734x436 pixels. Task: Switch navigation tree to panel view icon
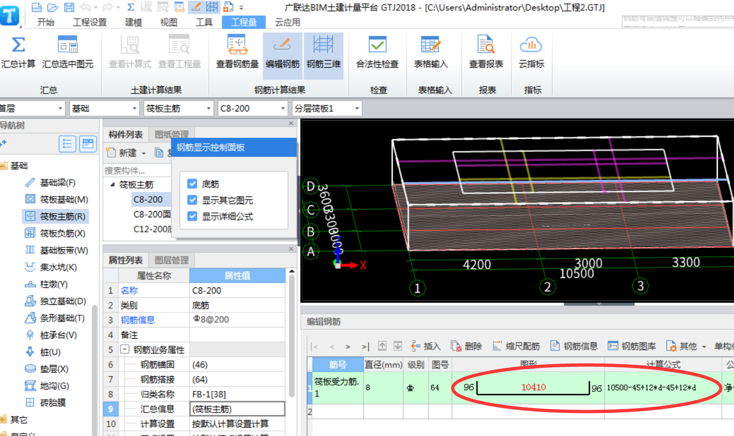coord(88,144)
